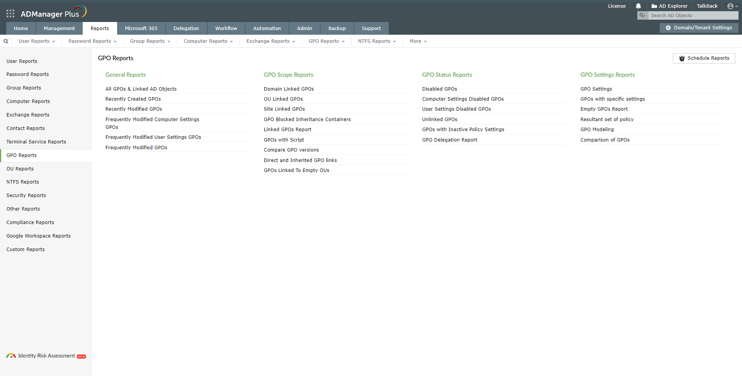Click the report search magnifier below the tabs

pos(6,41)
